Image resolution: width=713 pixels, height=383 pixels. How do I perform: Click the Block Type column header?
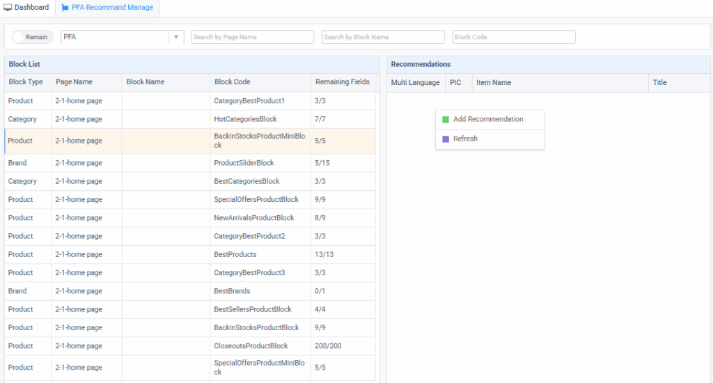(26, 82)
